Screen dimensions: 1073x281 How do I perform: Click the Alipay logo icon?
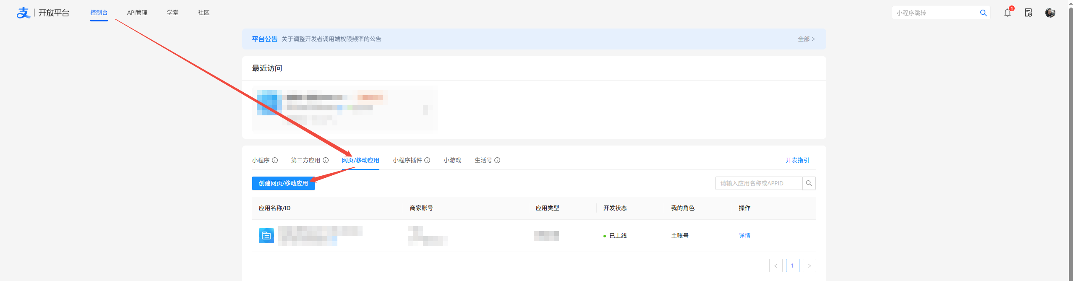pos(23,13)
